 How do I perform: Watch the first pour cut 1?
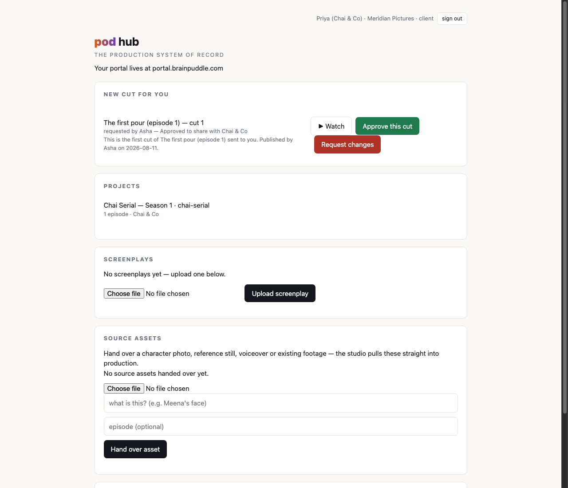[331, 126]
